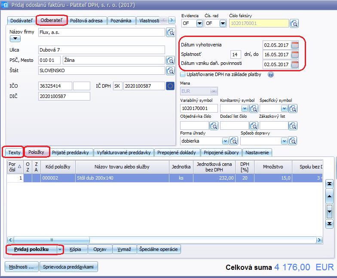Image resolution: width=337 pixels, height=278 pixels.
Task: Click Splatnosť days field with 14
Action: click(236, 55)
